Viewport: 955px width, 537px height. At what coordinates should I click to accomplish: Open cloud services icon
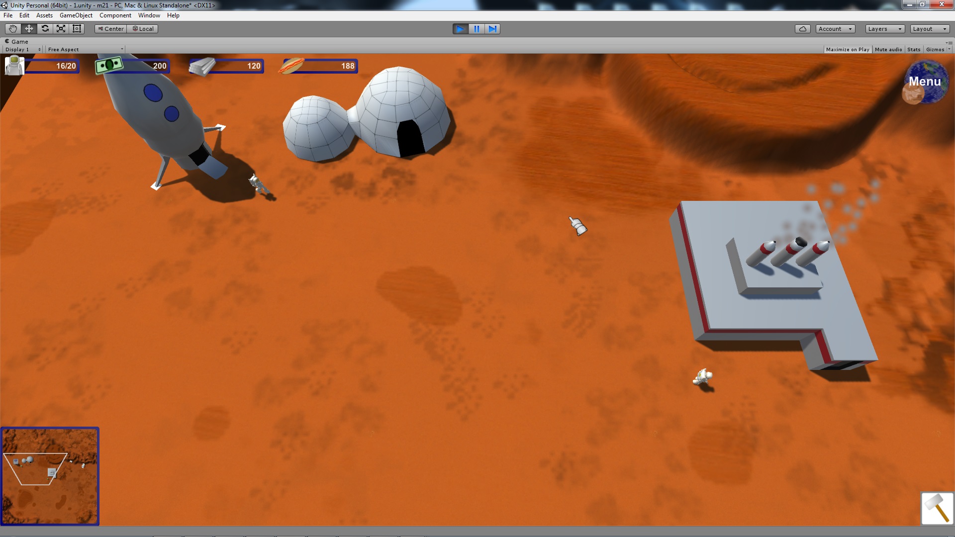coord(802,29)
